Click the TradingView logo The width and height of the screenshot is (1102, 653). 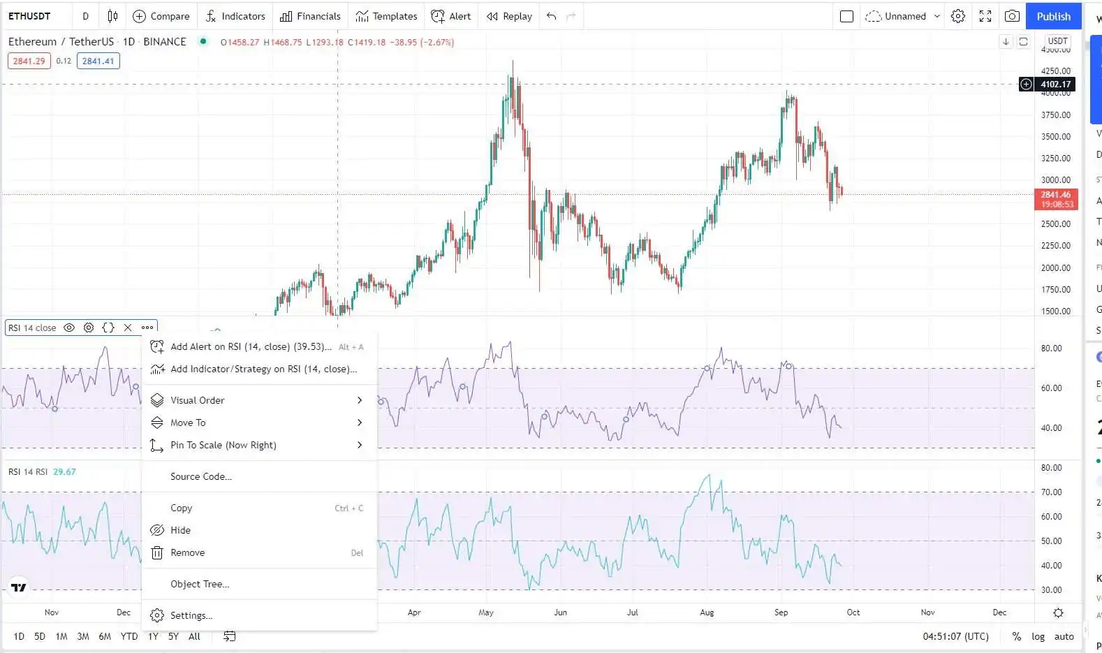point(19,587)
